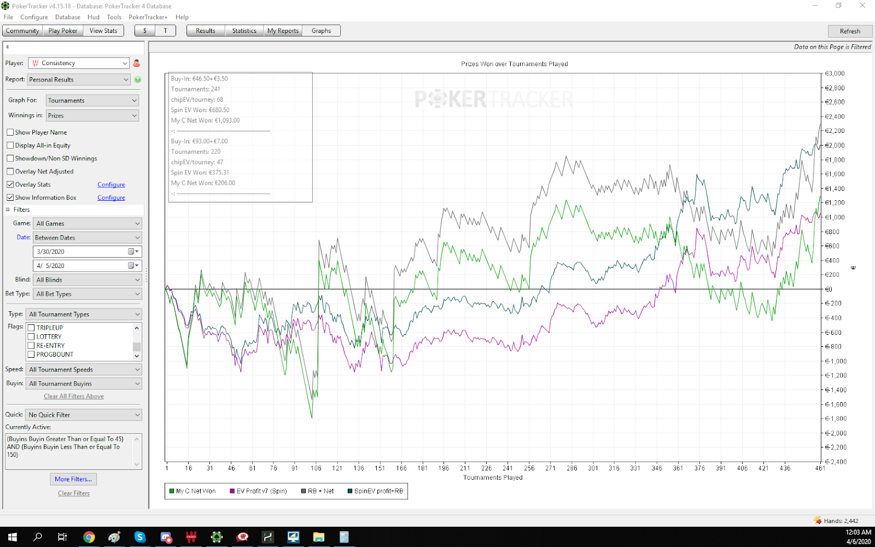Click Configure link next to Overlay Stats
This screenshot has width=875, height=547.
click(111, 185)
